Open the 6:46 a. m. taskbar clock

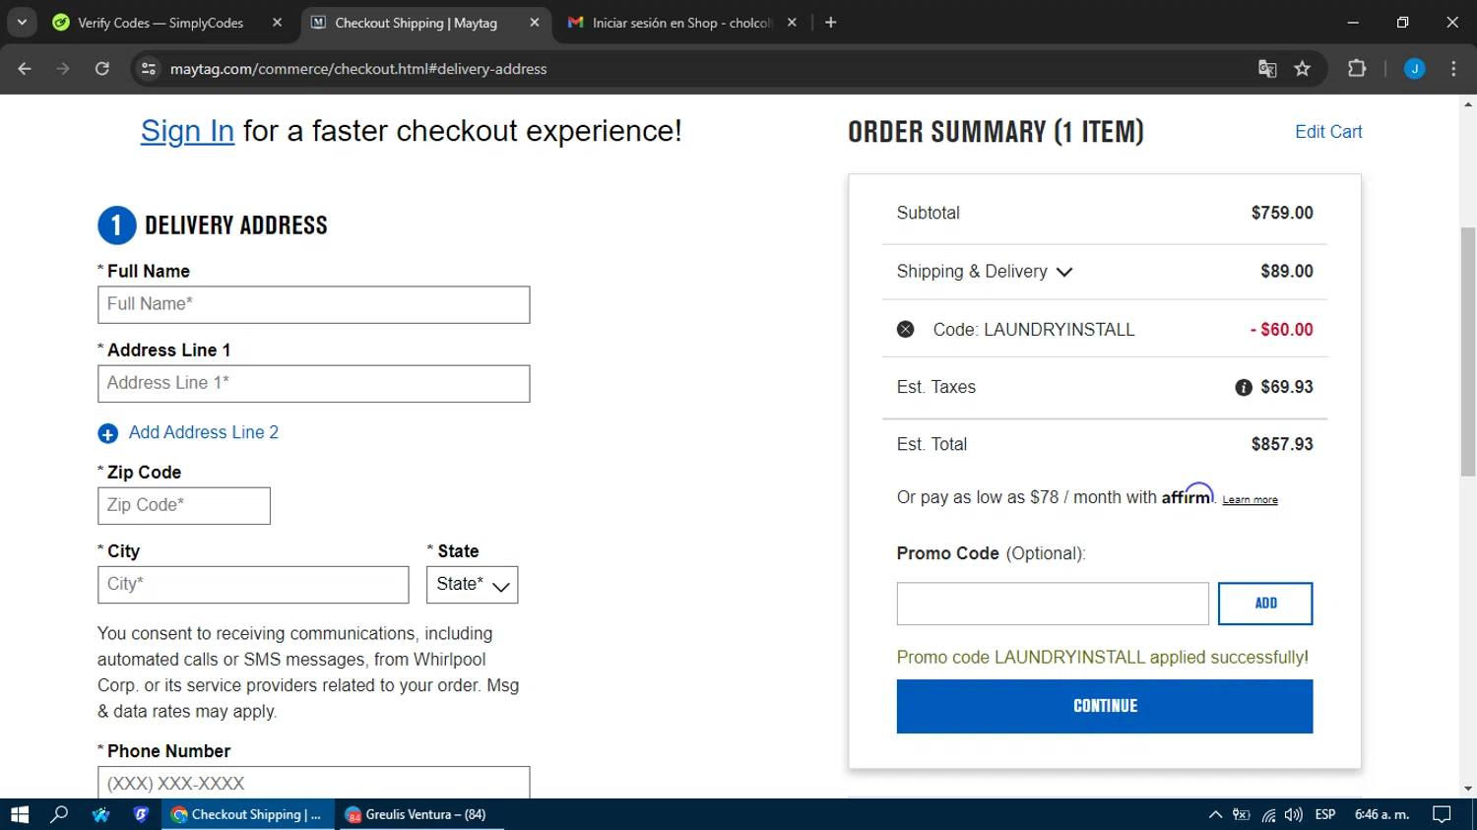click(1382, 814)
